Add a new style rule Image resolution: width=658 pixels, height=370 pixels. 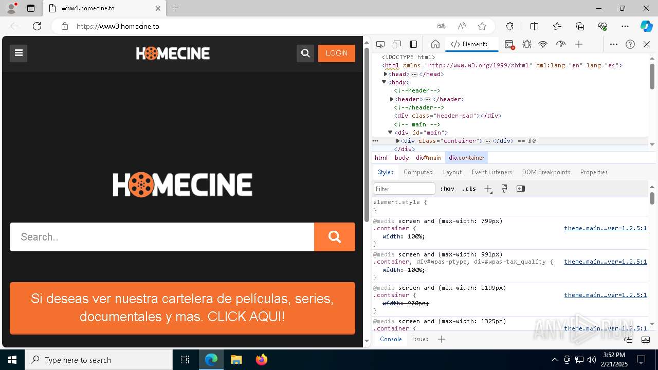488,189
